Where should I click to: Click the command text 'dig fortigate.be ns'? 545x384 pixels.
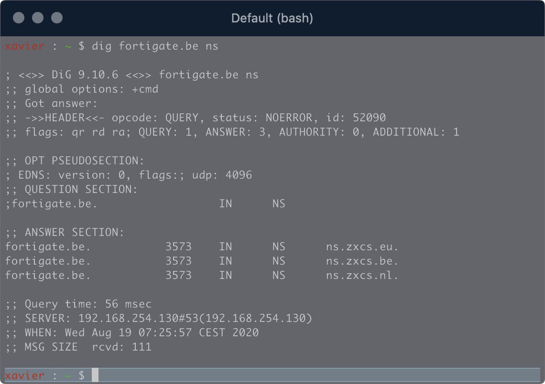[155, 46]
